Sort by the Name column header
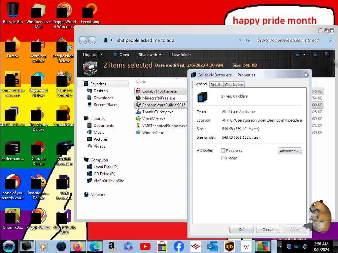This screenshot has width=338, height=253. coord(141,82)
